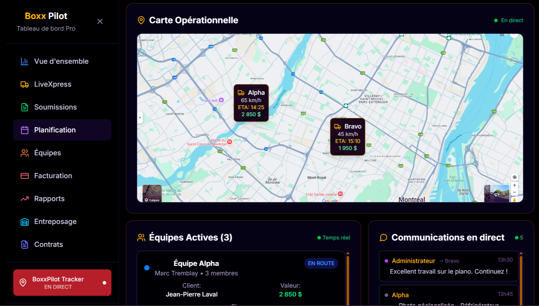Viewport: 539px width, 306px height.
Task: Click the people icon beside Équipes Actives
Action: click(141, 238)
